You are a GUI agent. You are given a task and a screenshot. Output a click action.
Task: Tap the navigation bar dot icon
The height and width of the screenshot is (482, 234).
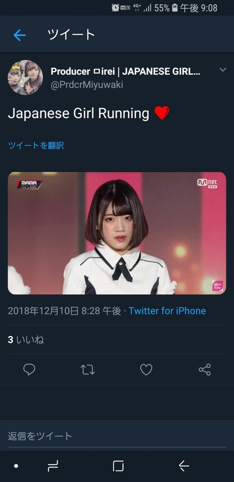tap(16, 466)
